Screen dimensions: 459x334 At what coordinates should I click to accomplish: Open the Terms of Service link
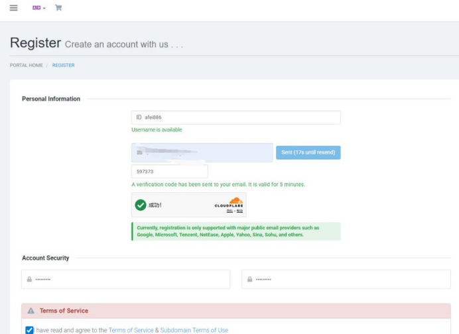[x=131, y=330]
